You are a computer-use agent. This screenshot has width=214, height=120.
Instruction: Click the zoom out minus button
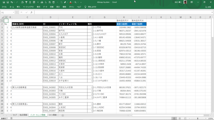click(189, 118)
